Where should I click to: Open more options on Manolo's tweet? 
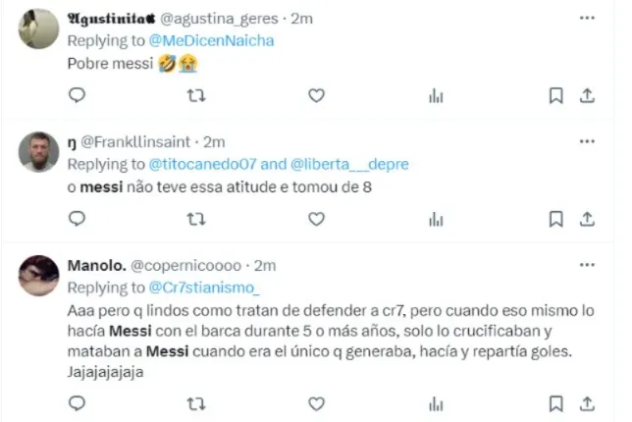pos(586,265)
